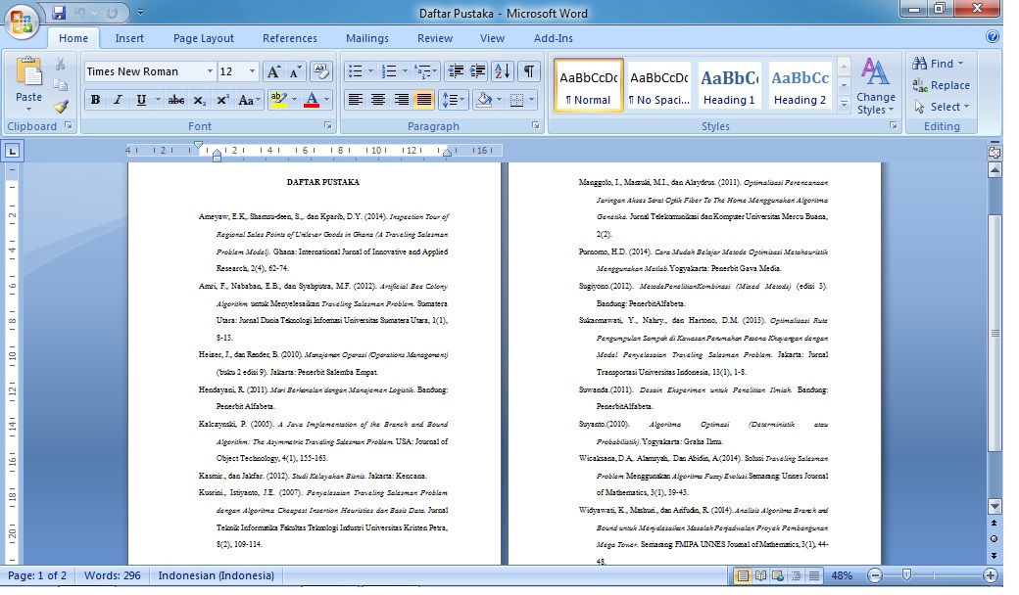Apply shading with the paint bucket
The image size is (1019, 595).
pos(483,100)
